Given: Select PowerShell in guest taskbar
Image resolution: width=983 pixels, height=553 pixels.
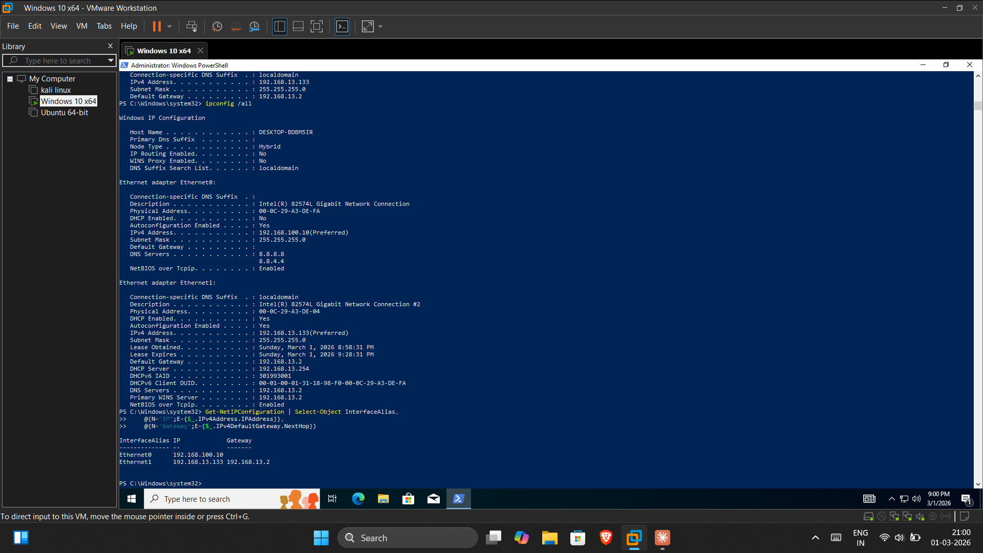Looking at the screenshot, I should pos(459,499).
